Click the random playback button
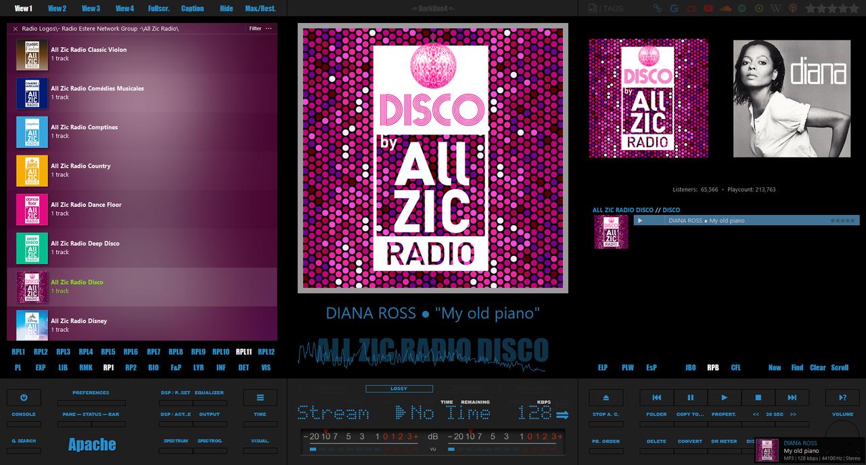This screenshot has width=866, height=465. (x=842, y=397)
